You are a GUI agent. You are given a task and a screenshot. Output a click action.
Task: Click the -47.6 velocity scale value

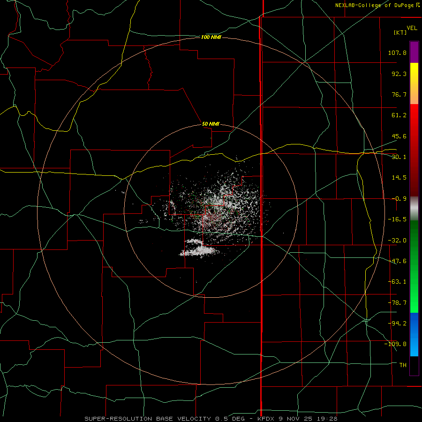[x=397, y=261]
